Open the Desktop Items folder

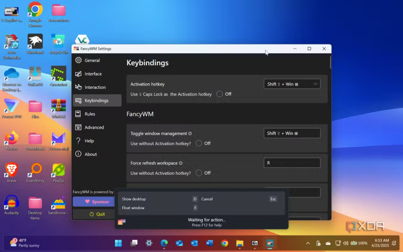35,208
